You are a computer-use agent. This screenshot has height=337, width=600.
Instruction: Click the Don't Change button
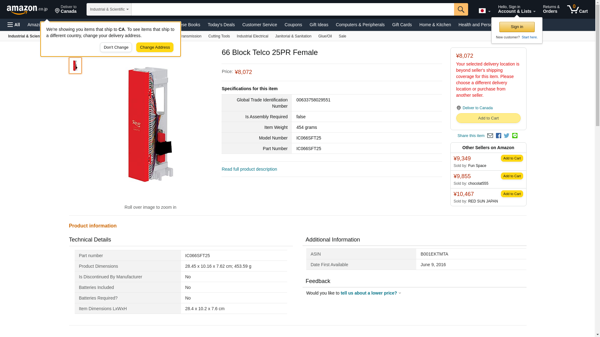116,47
